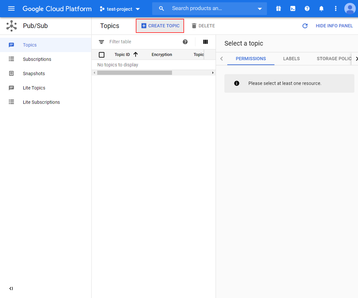This screenshot has width=358, height=298.
Task: Click the 'Topics' page heading
Action: [x=110, y=26]
